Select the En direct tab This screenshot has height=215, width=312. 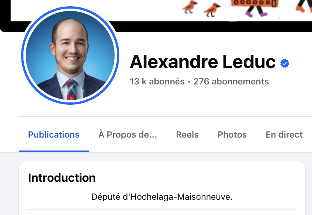(284, 134)
